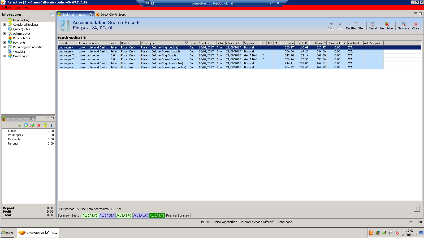
Task: Expand the Maintenance tree node
Action: click(x=4, y=56)
